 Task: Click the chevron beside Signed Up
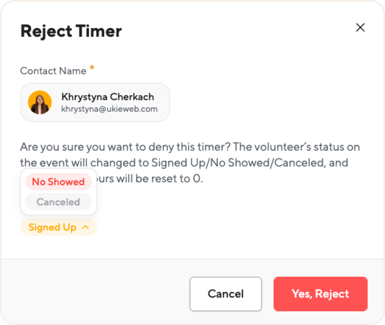pyautogui.click(x=85, y=227)
